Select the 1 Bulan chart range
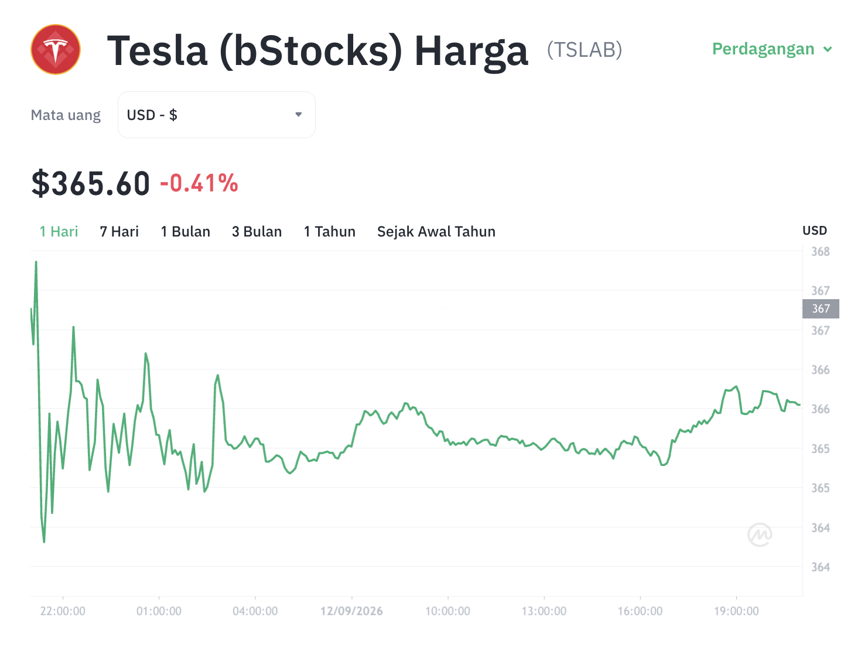854x651 pixels. [186, 232]
